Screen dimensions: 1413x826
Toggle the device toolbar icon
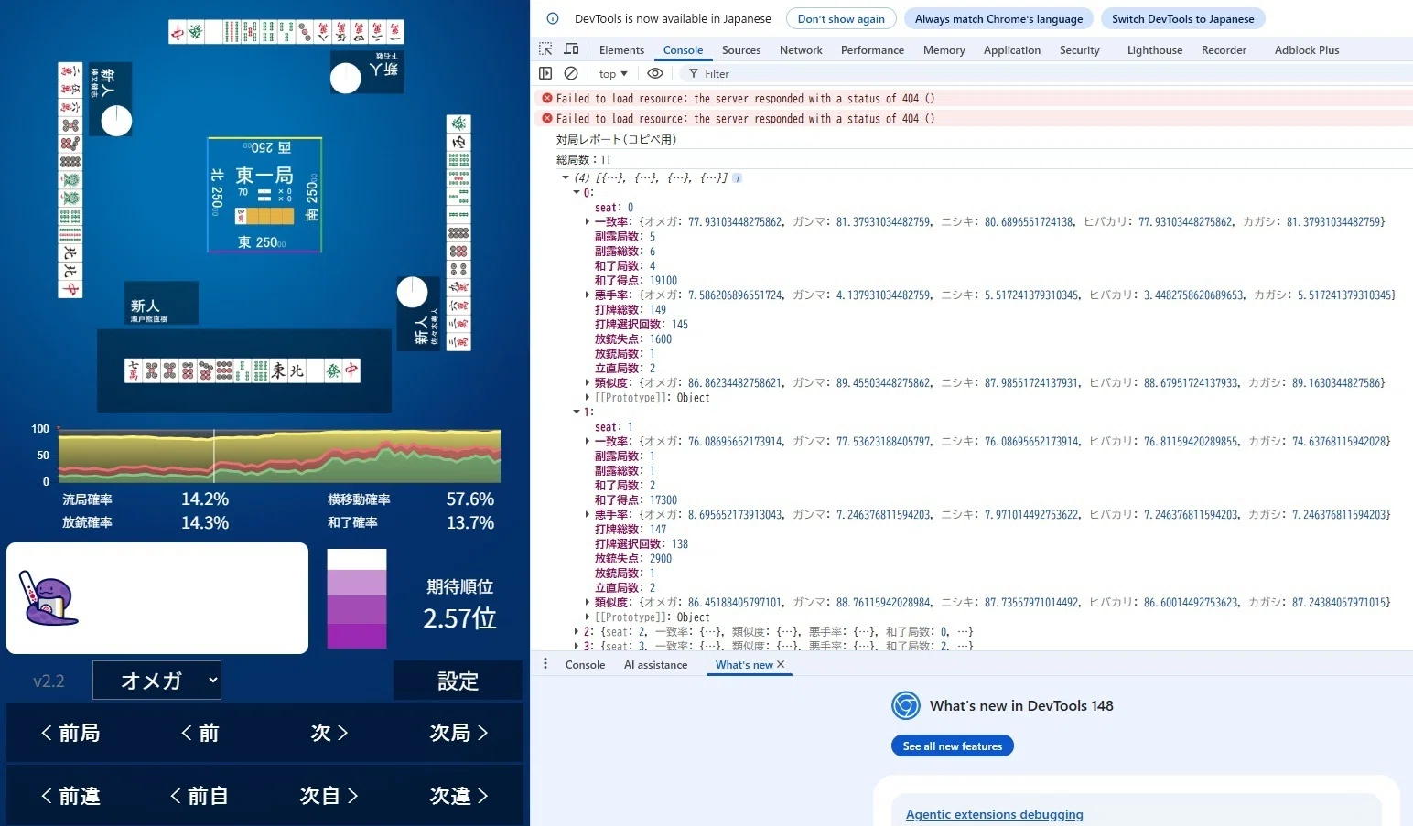(571, 49)
